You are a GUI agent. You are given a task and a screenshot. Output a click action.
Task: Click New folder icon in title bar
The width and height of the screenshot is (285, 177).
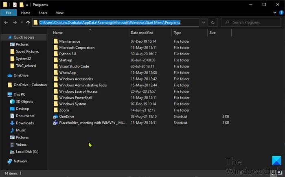coord(22,5)
